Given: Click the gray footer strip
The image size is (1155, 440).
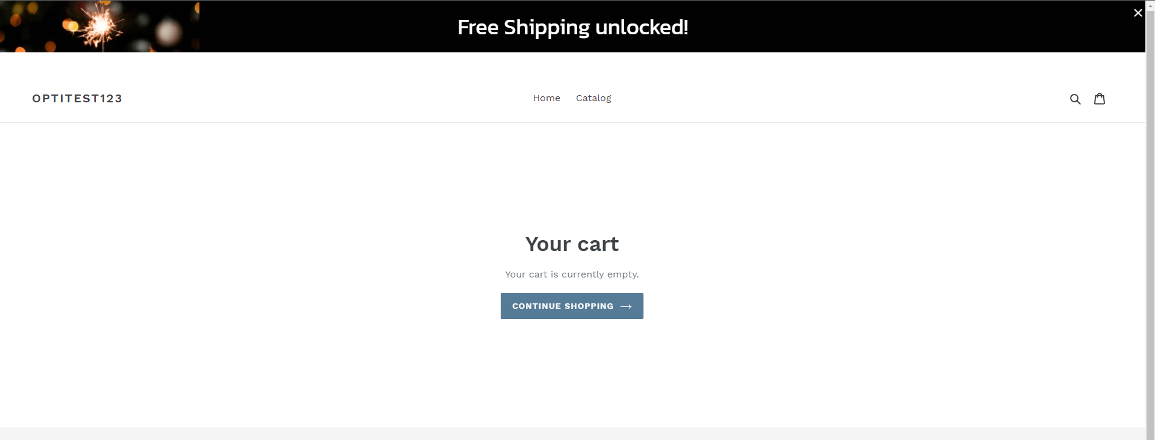Looking at the screenshot, I should tap(572, 433).
